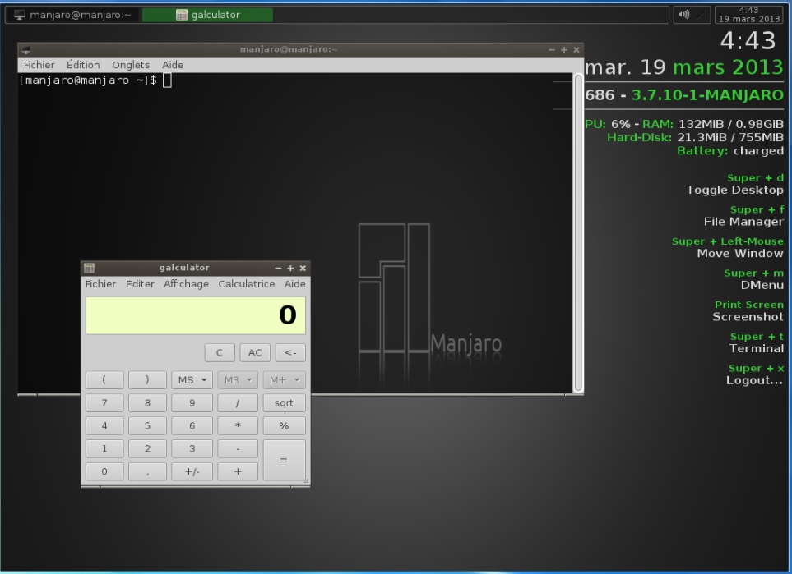
Task: Minimize the galculator window
Action: 278,268
